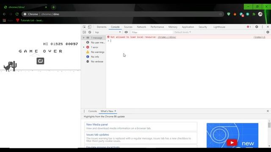Toggle the console sidebar icon
271x152 pixels.
[x=84, y=32]
